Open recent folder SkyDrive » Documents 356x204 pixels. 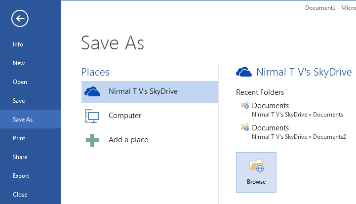[x=293, y=110]
